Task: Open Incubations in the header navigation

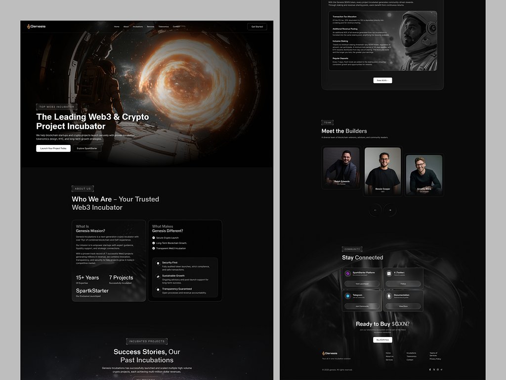Action: [138, 27]
